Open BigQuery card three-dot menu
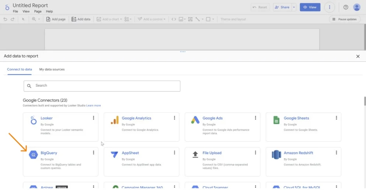 tap(93, 153)
